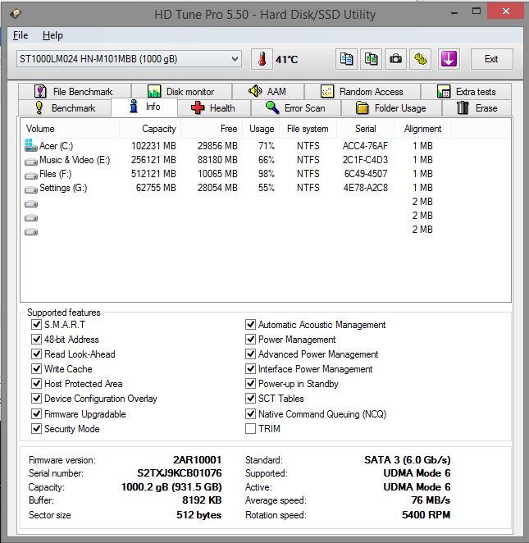This screenshot has height=543, width=529.
Task: Open the Folder Usage tab
Action: pos(391,108)
